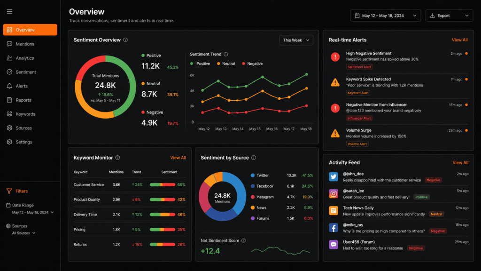The width and height of the screenshot is (481, 271).
Task: Toggle Positive series in Sentiment Trend legend
Action: tap(200, 64)
